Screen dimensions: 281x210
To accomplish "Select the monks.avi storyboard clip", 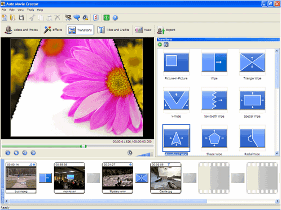I will (69, 178).
